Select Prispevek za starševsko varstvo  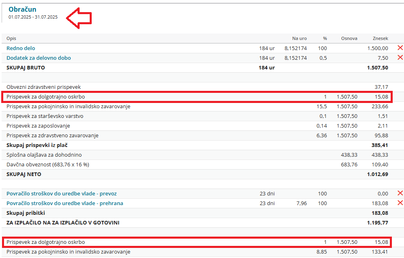coord(45,116)
